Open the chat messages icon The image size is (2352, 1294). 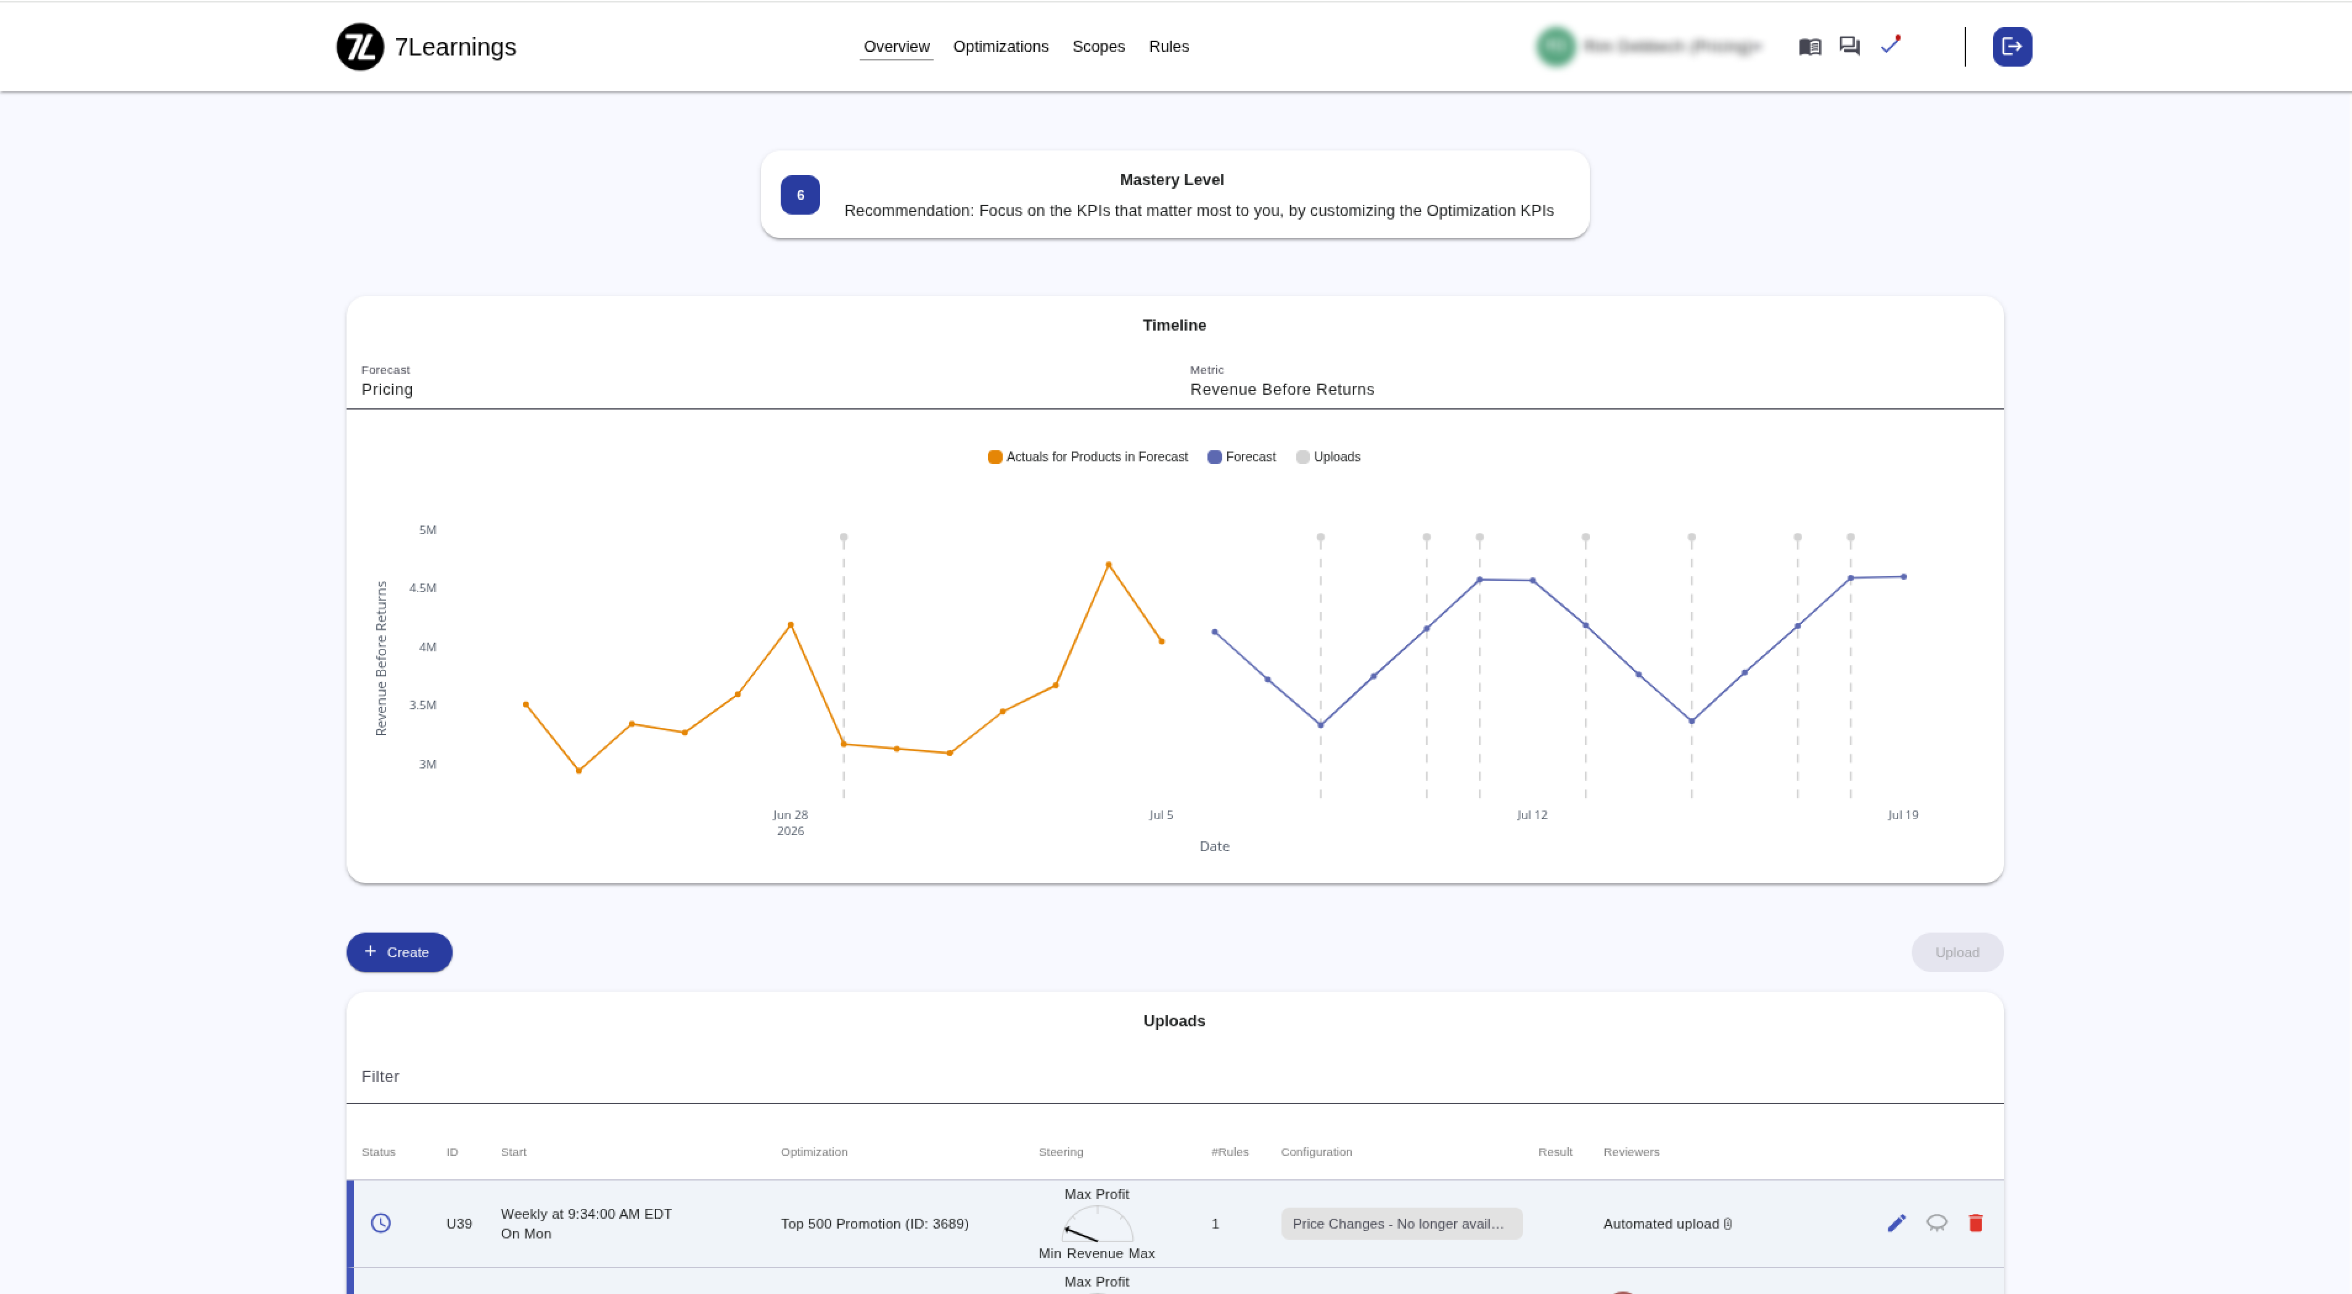click(x=1850, y=46)
